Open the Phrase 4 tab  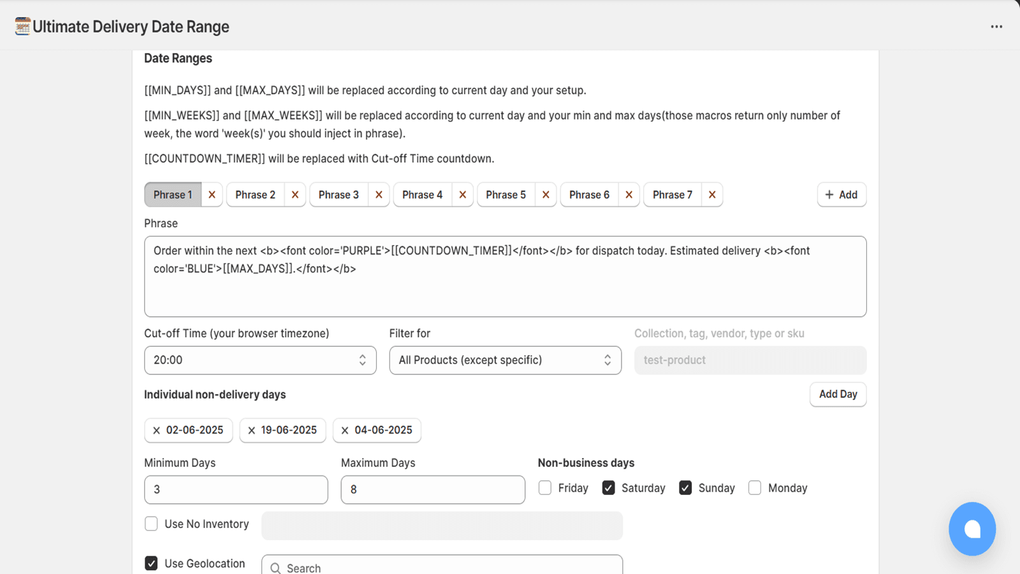[x=423, y=195]
